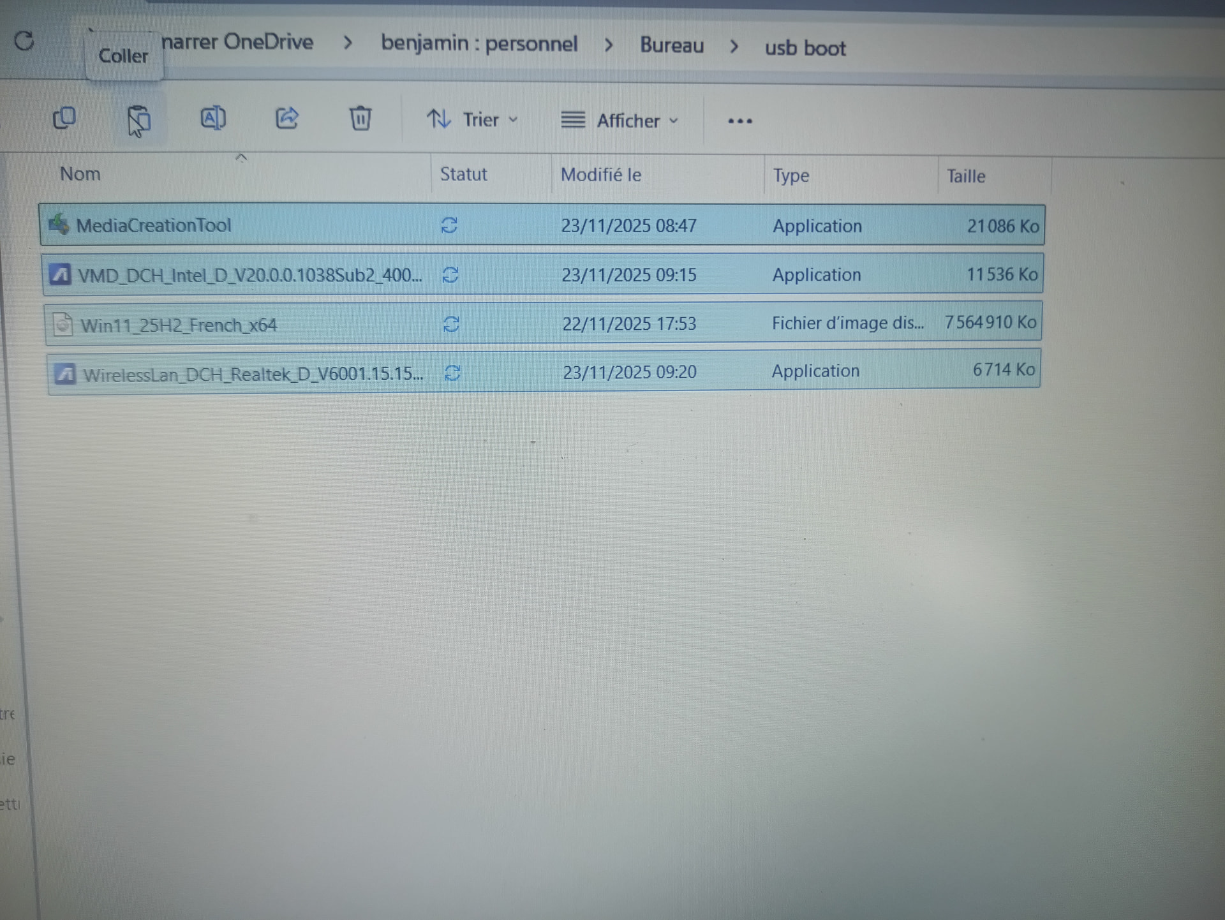Image resolution: width=1225 pixels, height=920 pixels.
Task: Open the Afficher view dropdown
Action: click(x=620, y=121)
